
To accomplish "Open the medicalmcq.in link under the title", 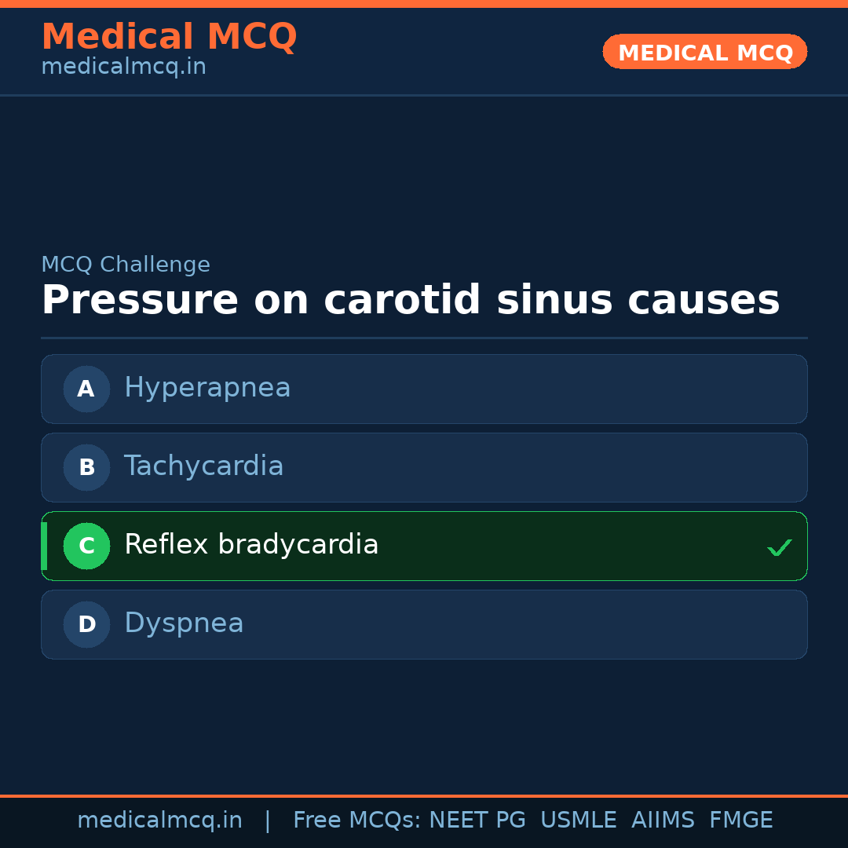I will 123,68.
